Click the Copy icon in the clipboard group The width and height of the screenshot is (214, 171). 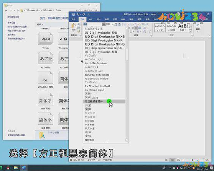[x=79, y=28]
